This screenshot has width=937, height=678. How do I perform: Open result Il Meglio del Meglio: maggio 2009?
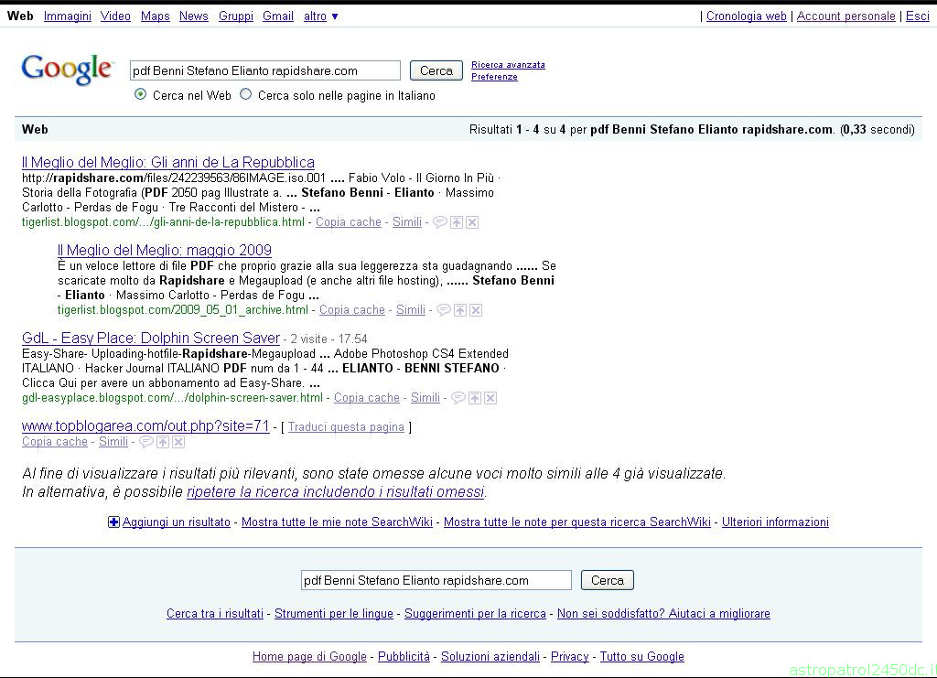point(165,250)
